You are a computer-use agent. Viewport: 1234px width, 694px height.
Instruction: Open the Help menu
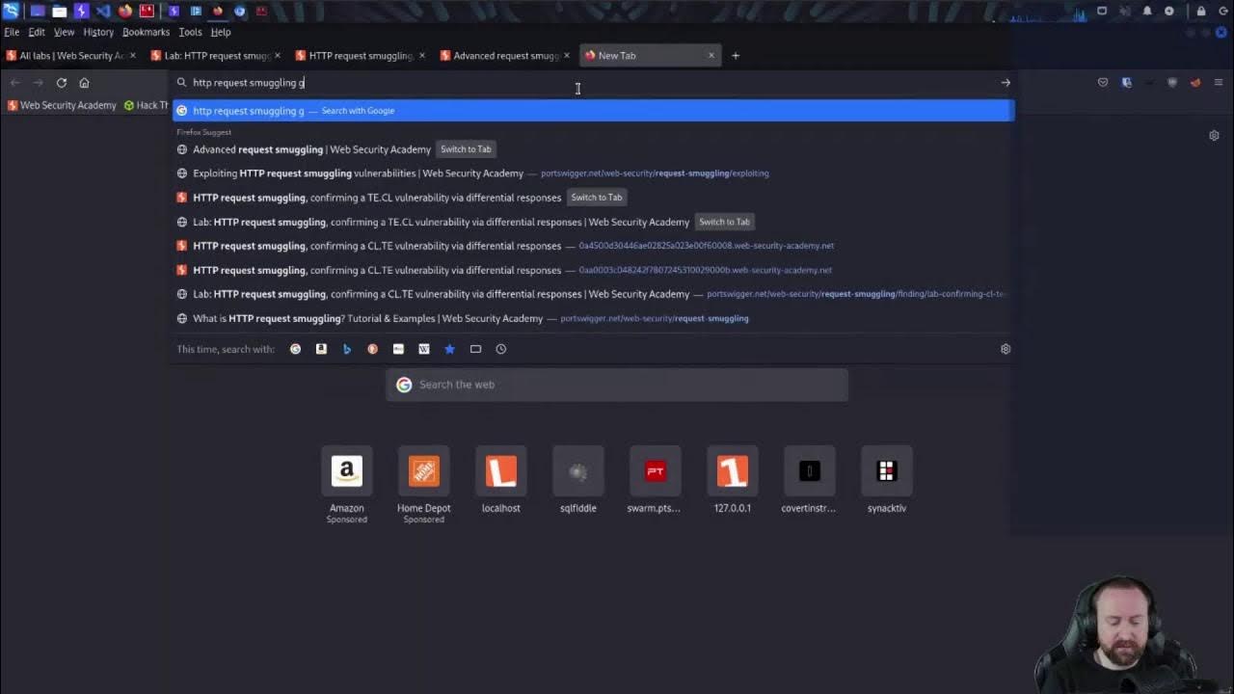tap(221, 32)
